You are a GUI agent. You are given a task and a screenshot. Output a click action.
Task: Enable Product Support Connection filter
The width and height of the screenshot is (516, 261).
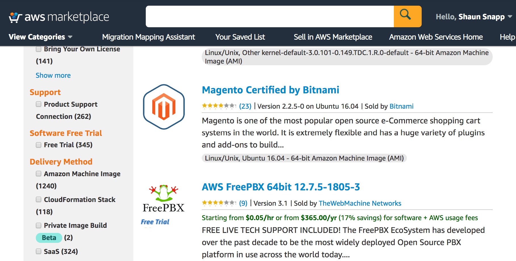pyautogui.click(x=39, y=104)
